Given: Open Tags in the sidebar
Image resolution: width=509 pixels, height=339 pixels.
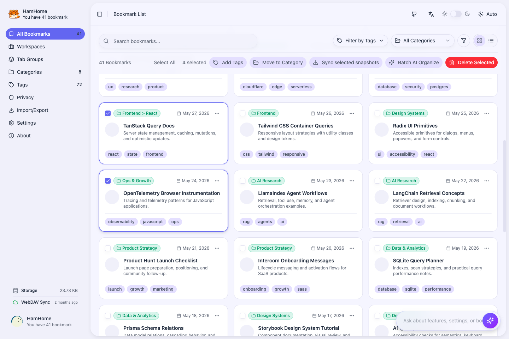Looking at the screenshot, I should click(45, 85).
